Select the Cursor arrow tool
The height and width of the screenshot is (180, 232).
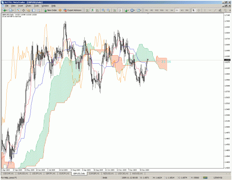193,10
